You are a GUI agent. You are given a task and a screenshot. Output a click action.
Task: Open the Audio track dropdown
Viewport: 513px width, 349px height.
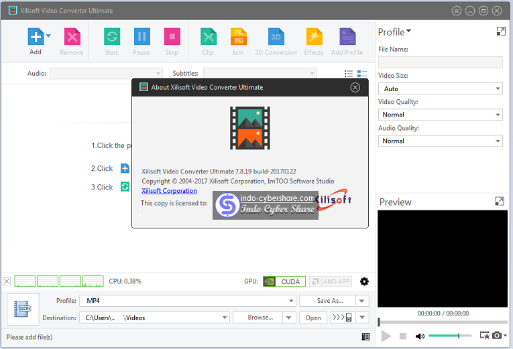click(106, 74)
